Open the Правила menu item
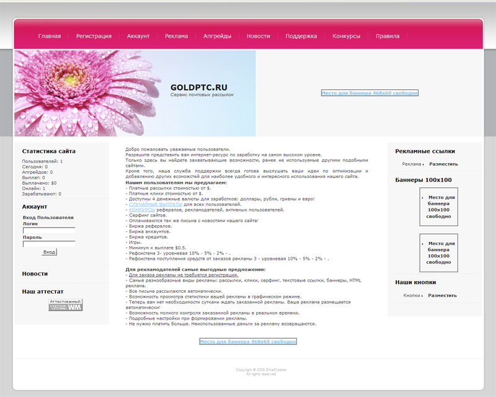496x397 pixels. (x=387, y=36)
